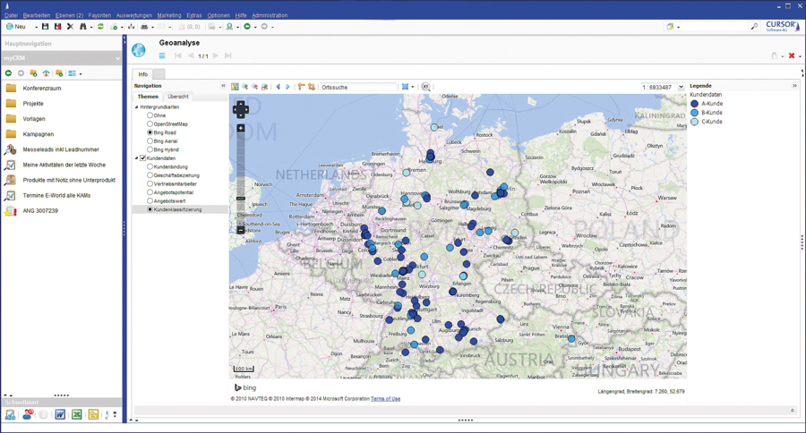Select the Angebotswert theme option

coord(150,201)
